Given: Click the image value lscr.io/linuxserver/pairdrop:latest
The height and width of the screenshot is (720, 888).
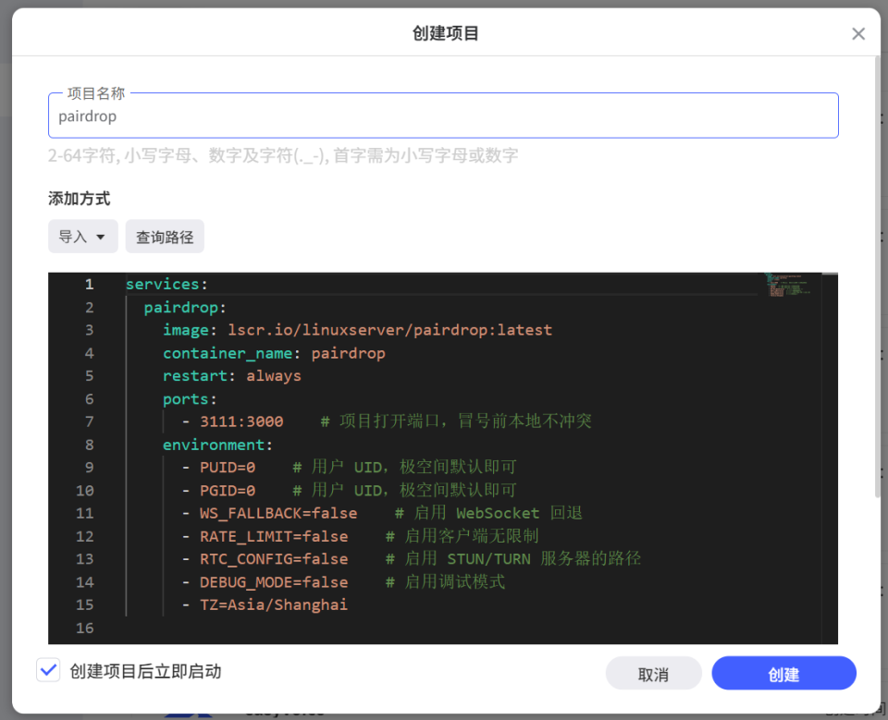Looking at the screenshot, I should 389,330.
